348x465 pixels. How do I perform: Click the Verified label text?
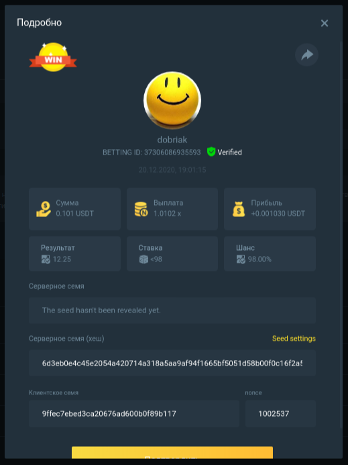229,153
